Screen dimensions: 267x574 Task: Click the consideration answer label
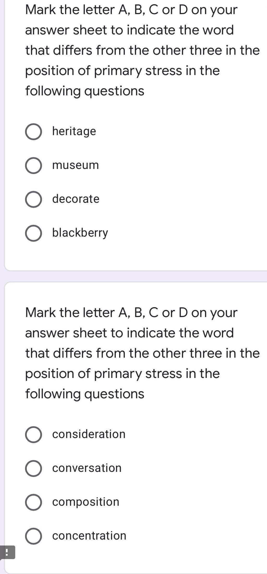89,434
